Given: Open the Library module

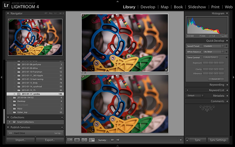Looking at the screenshot, I should tap(129, 7).
